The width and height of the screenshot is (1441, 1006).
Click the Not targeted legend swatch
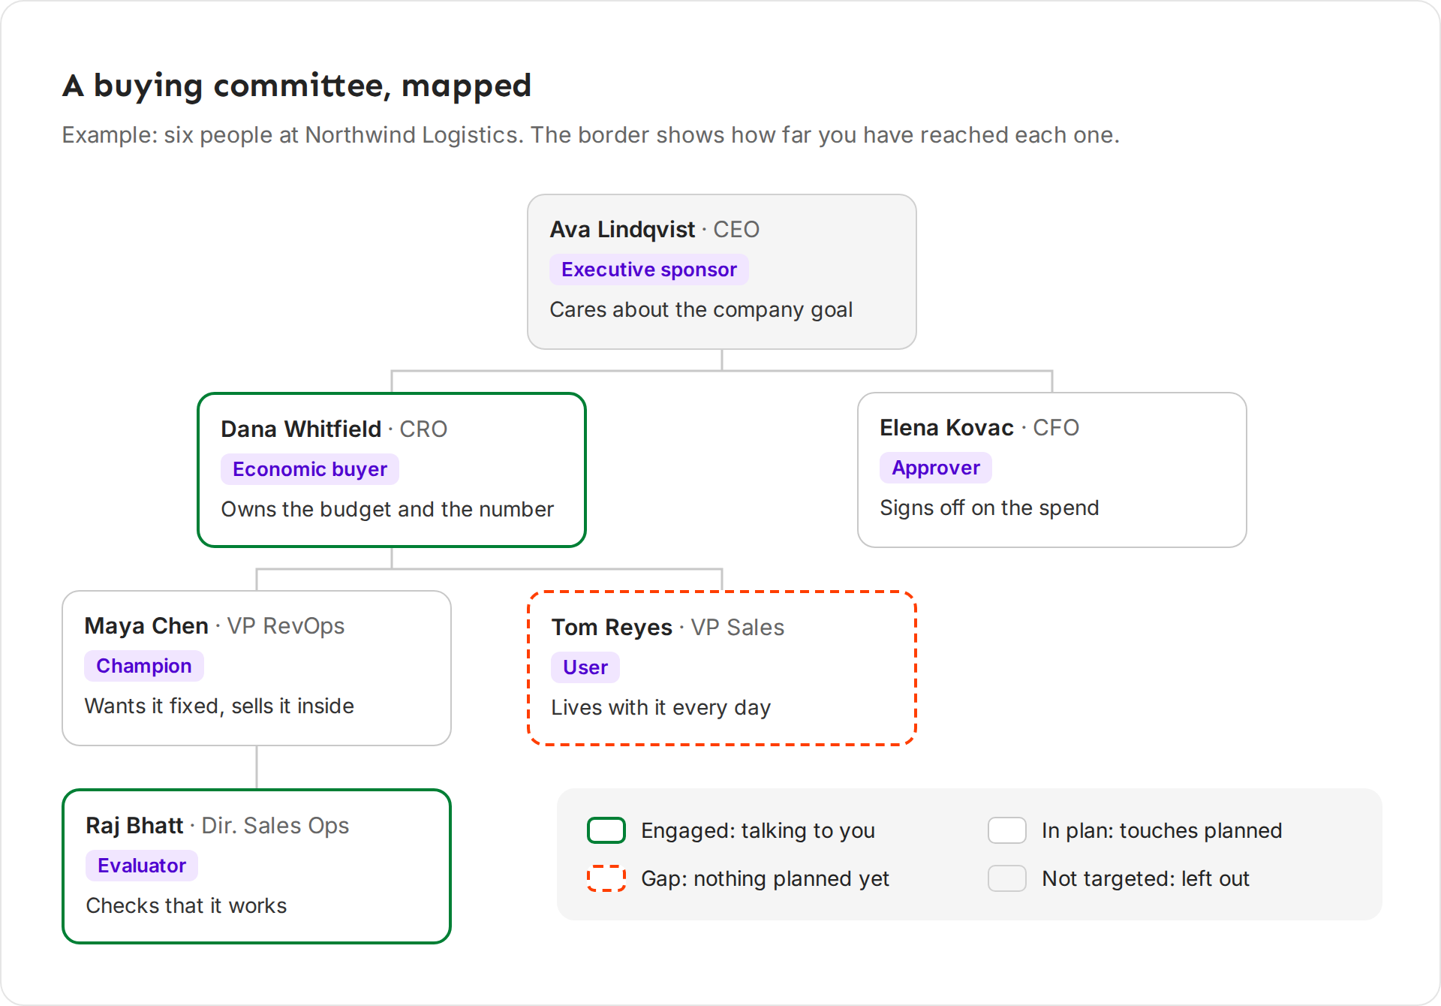(1007, 878)
